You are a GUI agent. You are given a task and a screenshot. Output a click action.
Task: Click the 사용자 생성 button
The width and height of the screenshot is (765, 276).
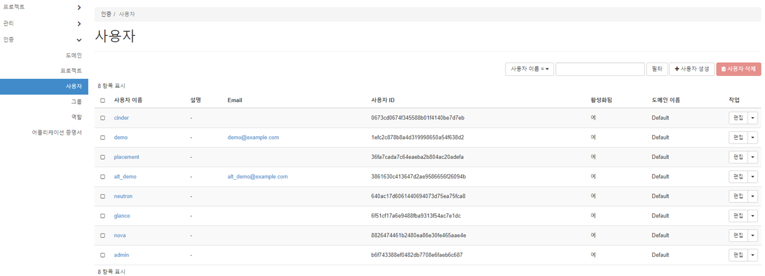691,69
